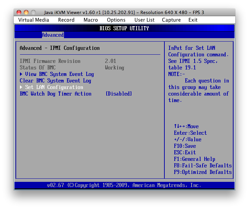Close the iKVM Viewer window
This screenshot has height=209, width=249.
(19, 12)
